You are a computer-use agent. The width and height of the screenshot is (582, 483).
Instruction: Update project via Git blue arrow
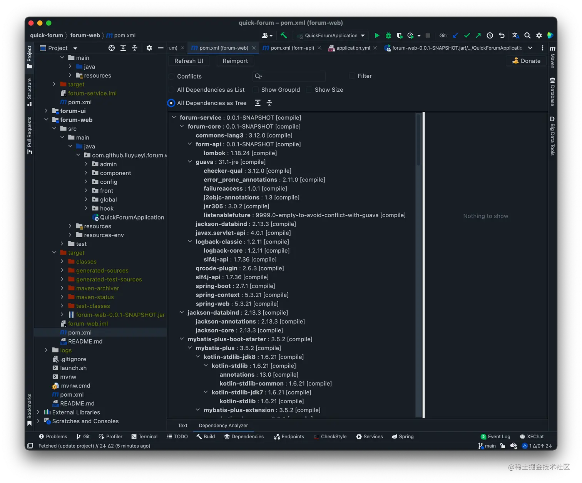(456, 35)
